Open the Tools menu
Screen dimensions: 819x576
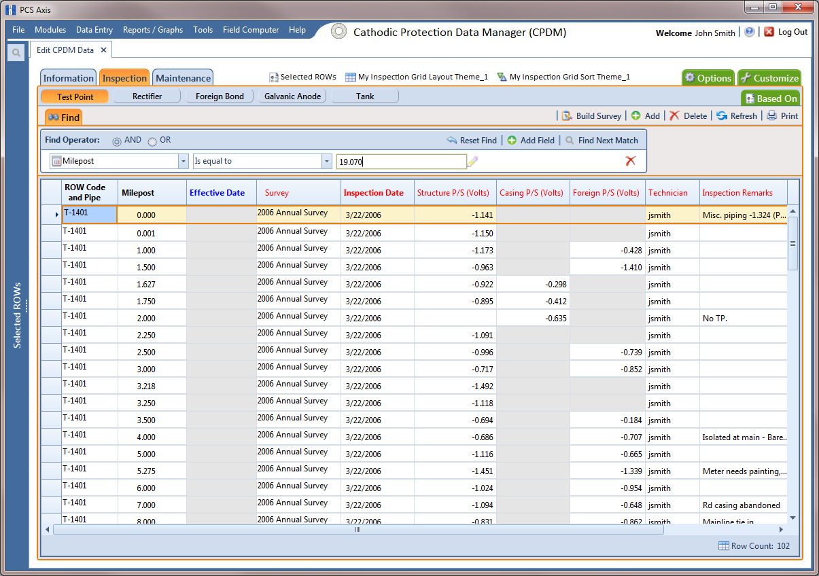[203, 30]
